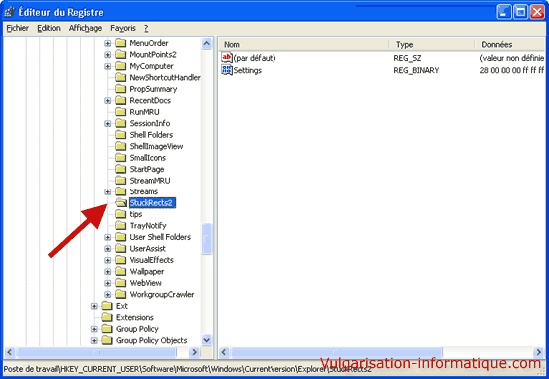Open the Affichage menu
The height and width of the screenshot is (379, 549).
(x=85, y=28)
